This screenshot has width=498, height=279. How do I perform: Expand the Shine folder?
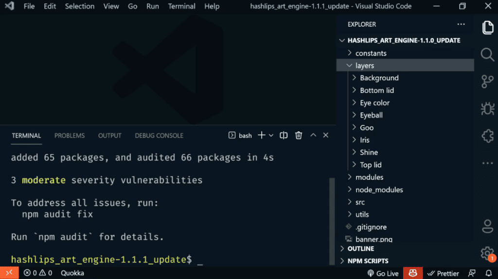click(x=354, y=152)
